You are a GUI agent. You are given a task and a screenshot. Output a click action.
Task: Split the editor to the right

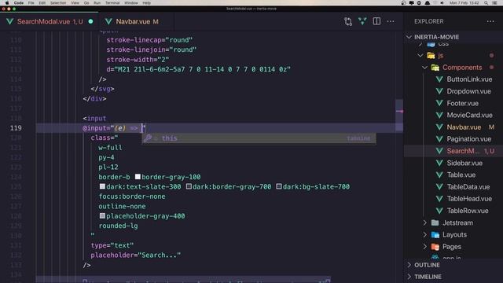point(376,21)
